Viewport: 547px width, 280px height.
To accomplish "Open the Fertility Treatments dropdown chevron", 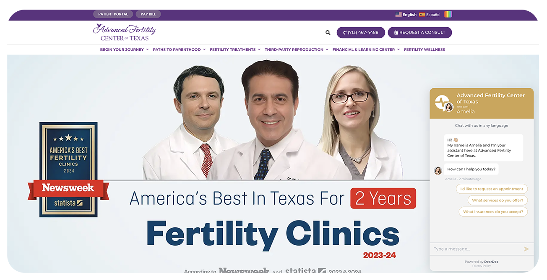I will (x=259, y=49).
